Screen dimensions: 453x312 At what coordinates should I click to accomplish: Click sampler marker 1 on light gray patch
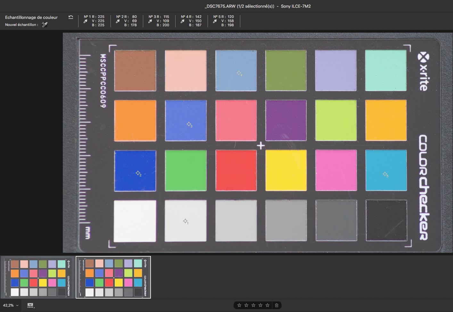(185, 221)
